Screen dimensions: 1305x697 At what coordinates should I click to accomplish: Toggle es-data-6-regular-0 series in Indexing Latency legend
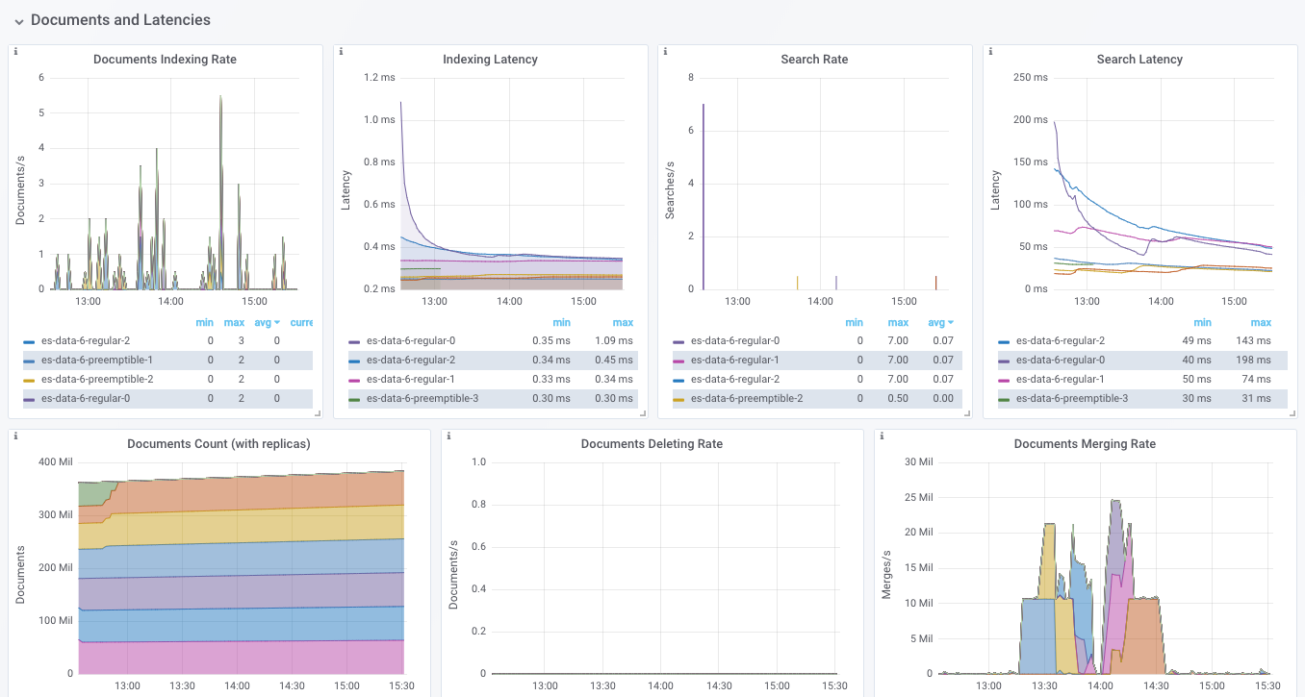click(411, 340)
